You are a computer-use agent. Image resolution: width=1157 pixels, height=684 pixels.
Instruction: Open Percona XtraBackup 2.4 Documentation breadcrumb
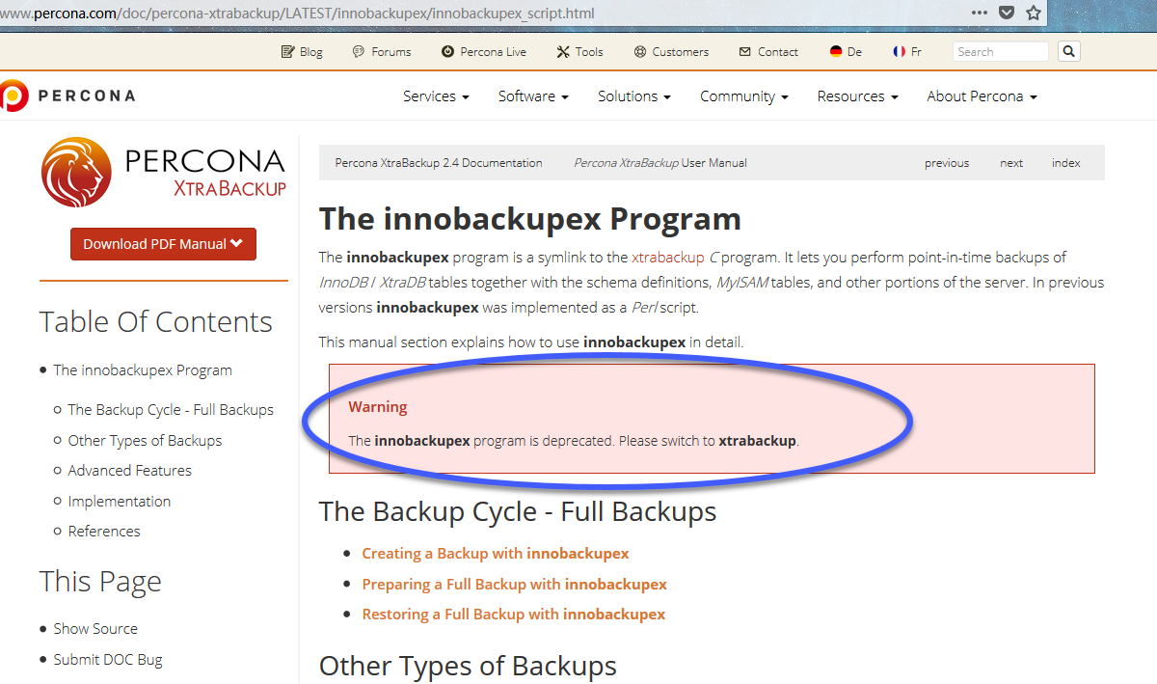tap(439, 163)
